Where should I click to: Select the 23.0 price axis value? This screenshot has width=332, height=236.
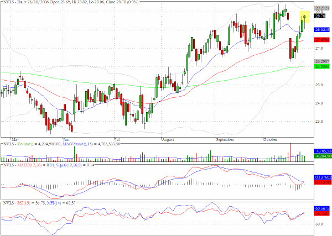pos(319,122)
